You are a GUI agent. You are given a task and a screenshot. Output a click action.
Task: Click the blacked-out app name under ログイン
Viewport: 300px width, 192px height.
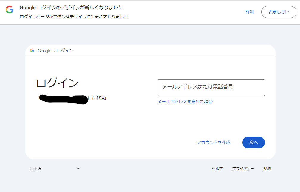63,99
